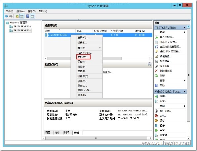The image size is (197, 151).
Task: Open 虚拟 SAN 管理器 icon
Action: point(156,51)
